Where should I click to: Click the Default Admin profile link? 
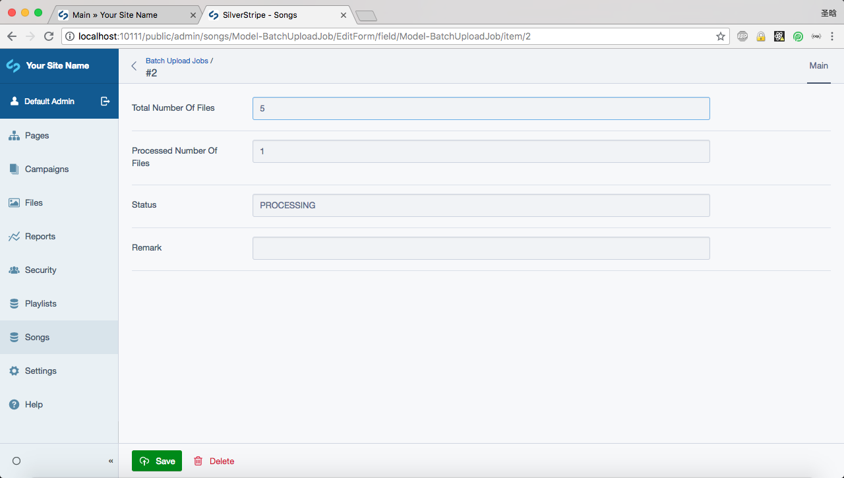point(49,101)
